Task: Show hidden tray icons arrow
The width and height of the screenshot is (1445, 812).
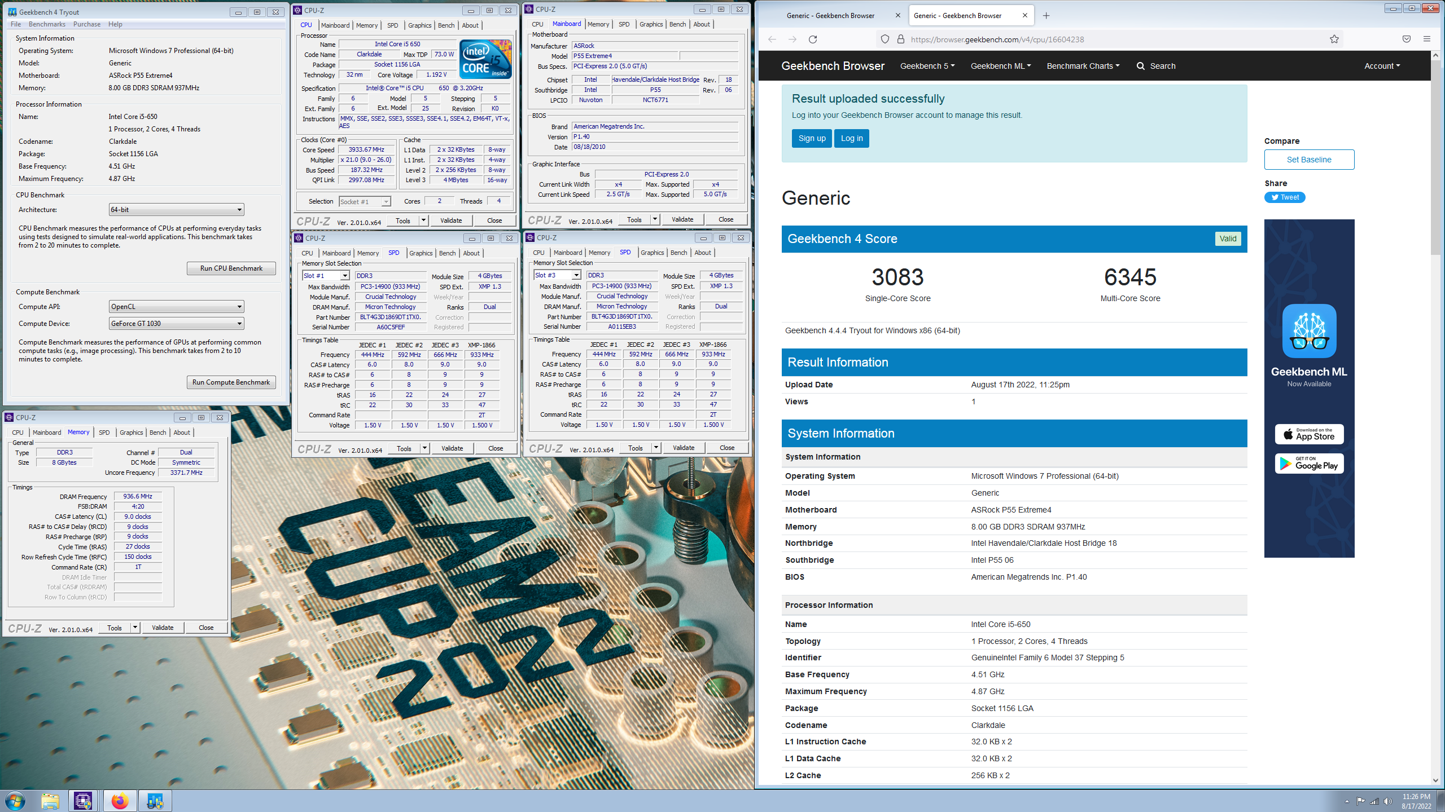Action: tap(1347, 801)
